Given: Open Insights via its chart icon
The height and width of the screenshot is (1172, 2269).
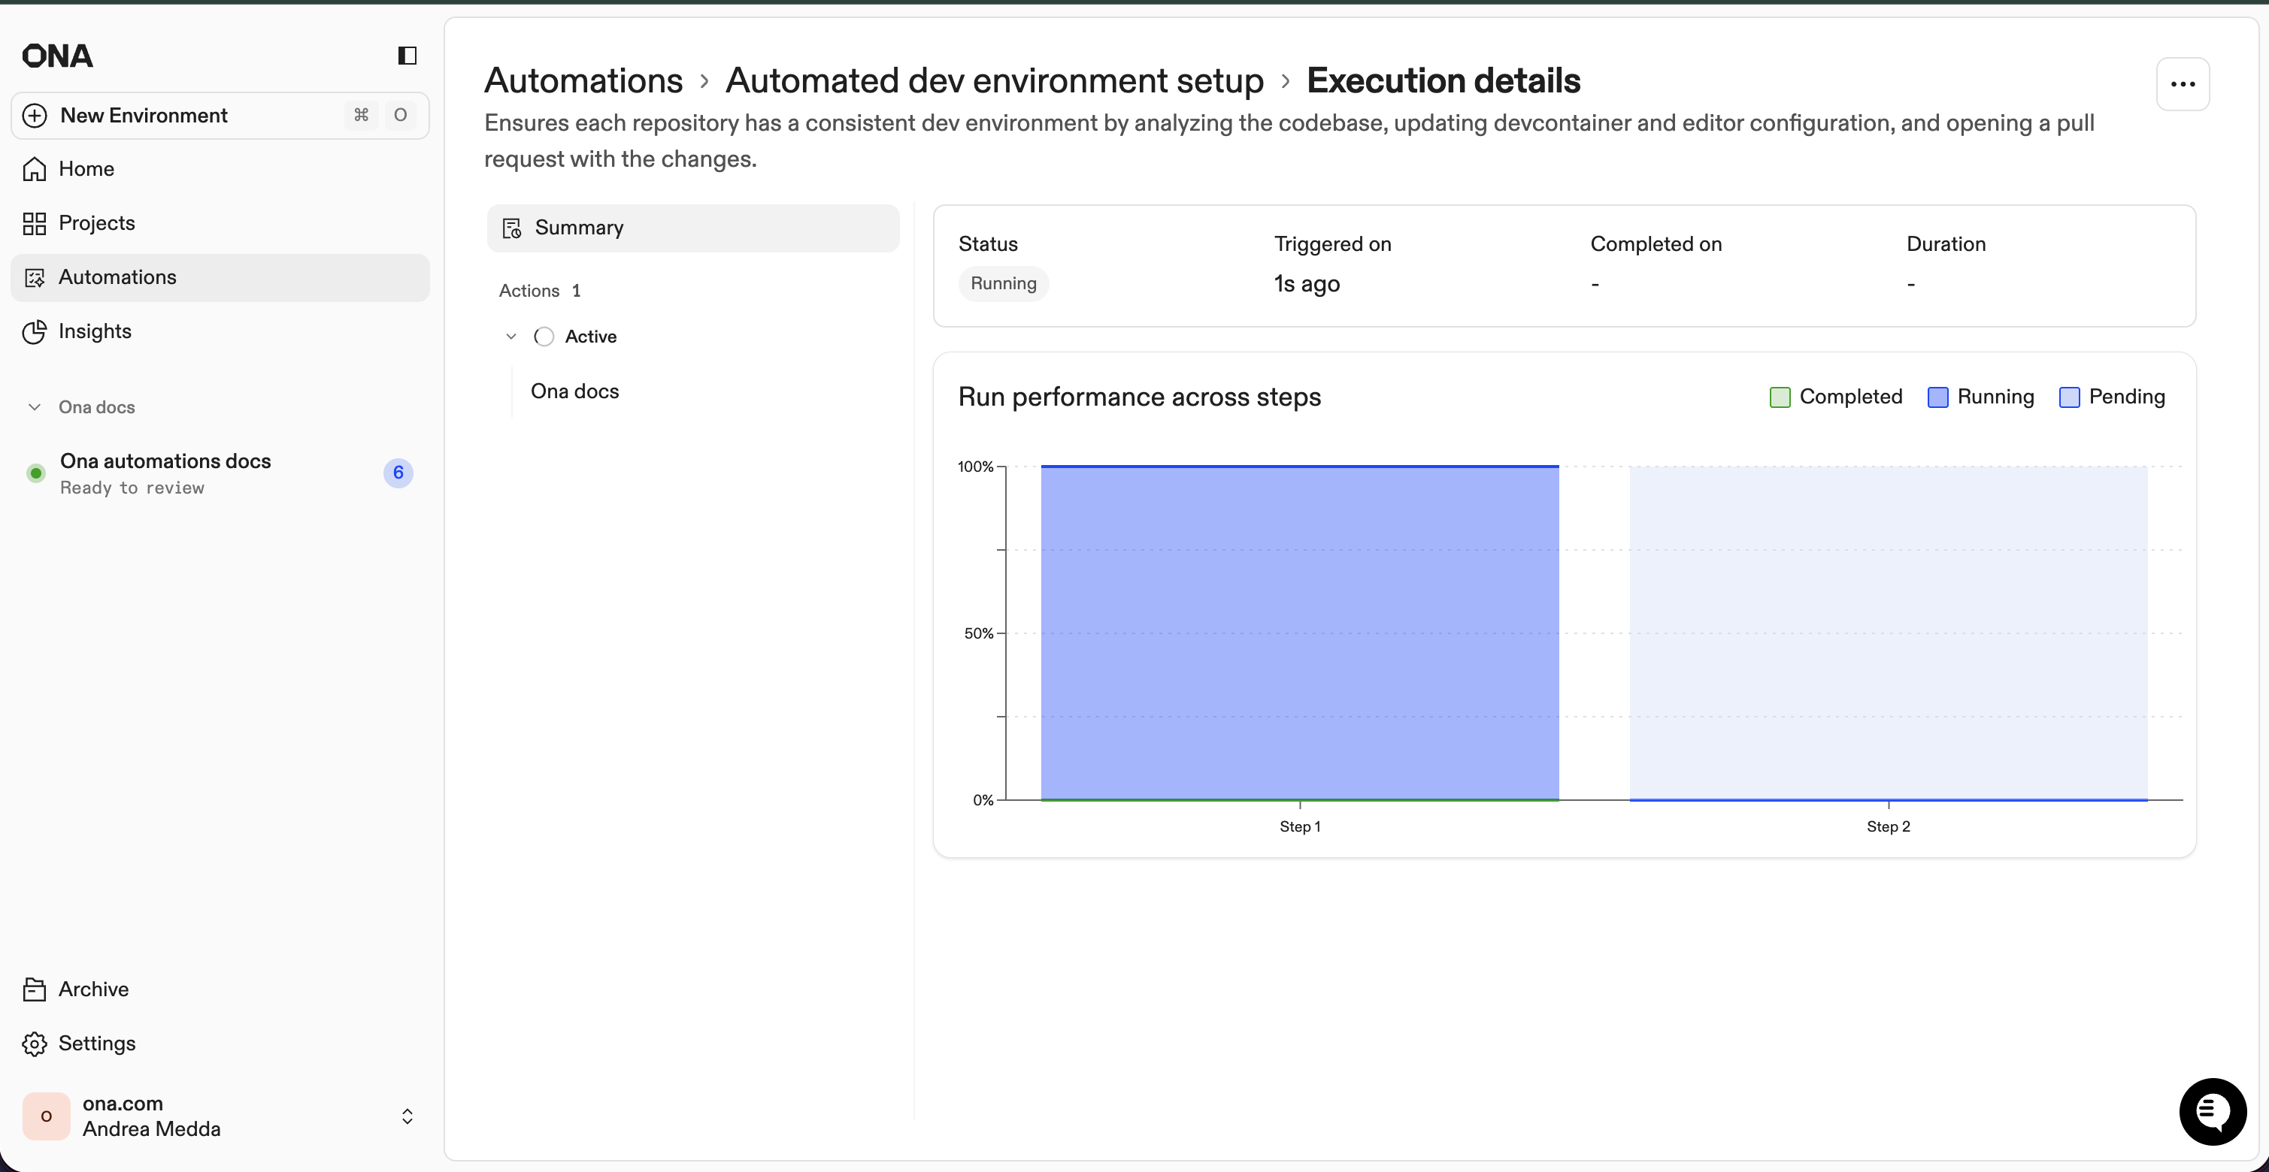Looking at the screenshot, I should 35,332.
